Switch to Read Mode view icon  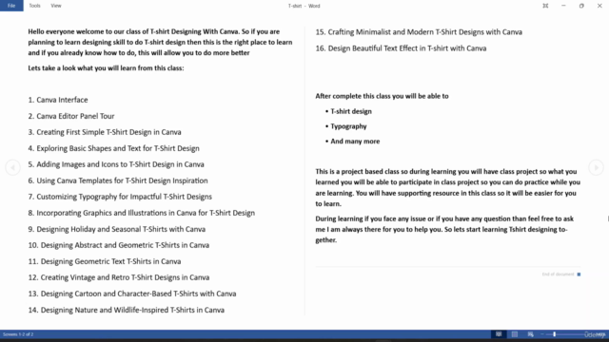click(x=499, y=334)
